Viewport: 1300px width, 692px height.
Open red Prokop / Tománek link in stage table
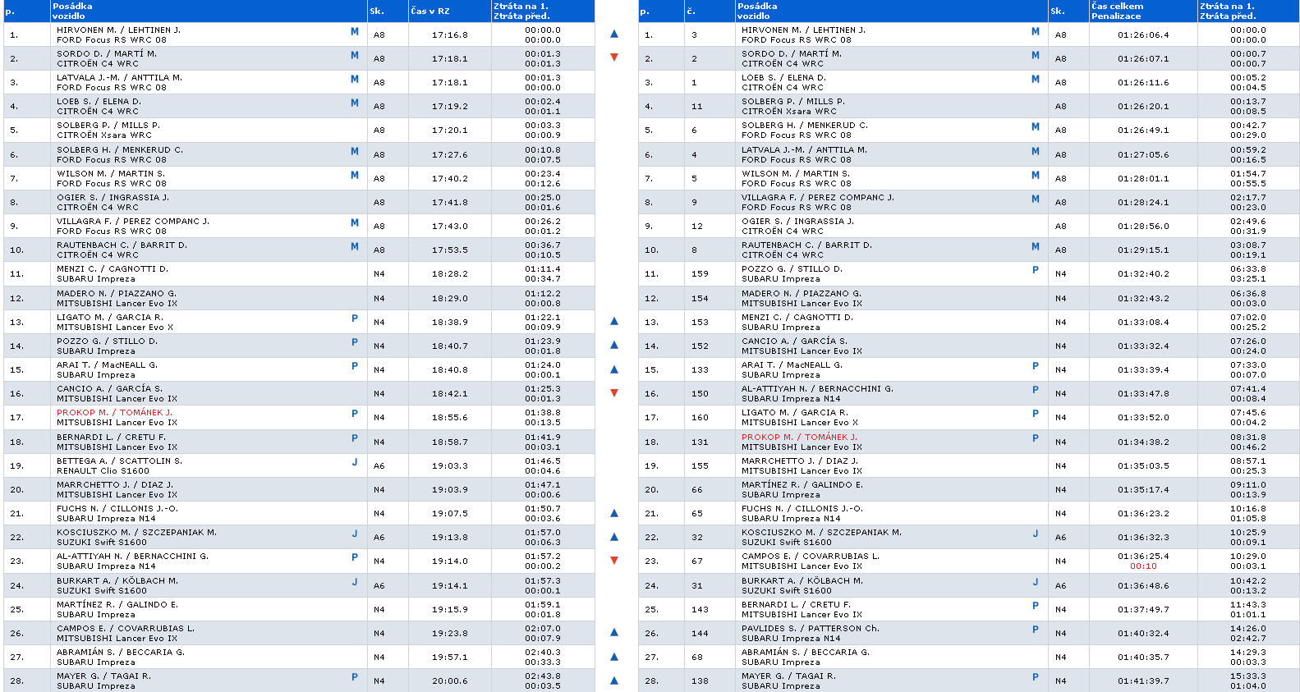coord(114,413)
